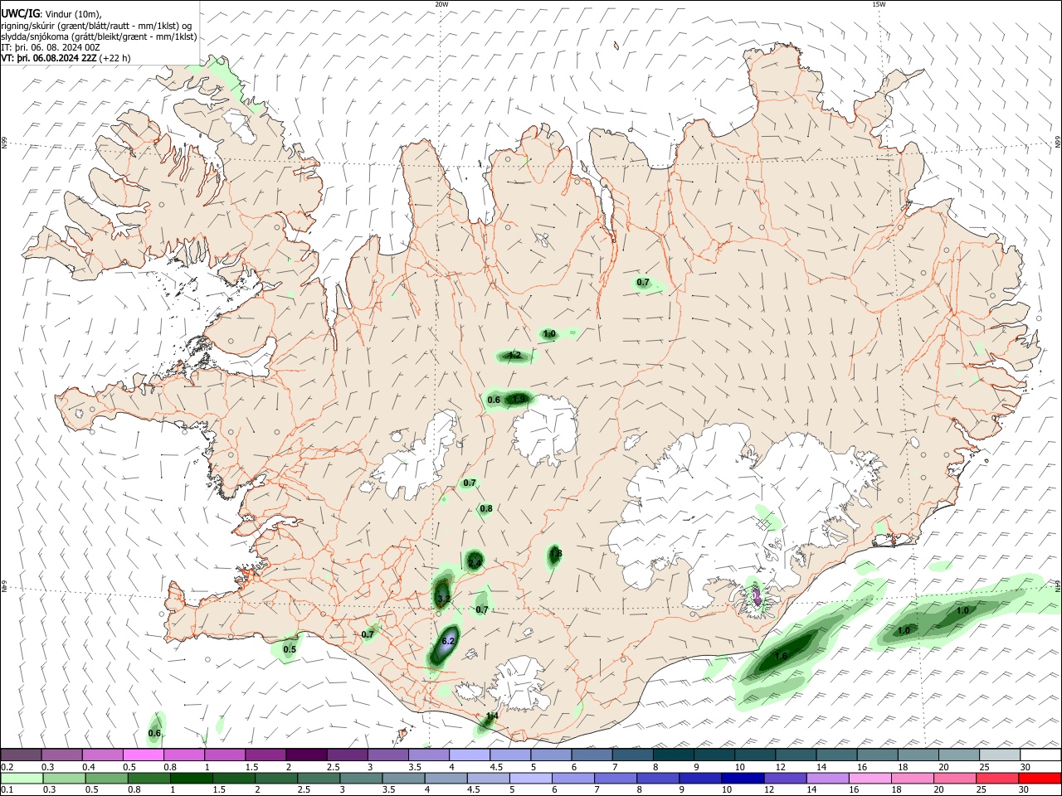The height and width of the screenshot is (796, 1062).
Task: Select the 2.5 swatch in the lower legend row
Action: (x=319, y=778)
